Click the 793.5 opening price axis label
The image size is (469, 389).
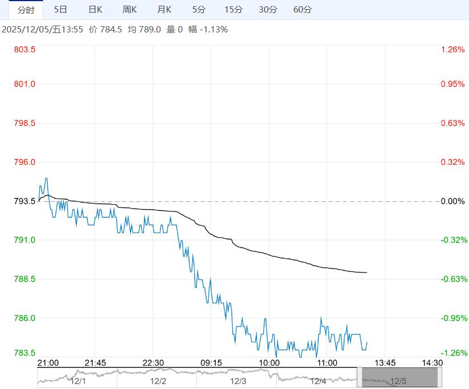(24, 201)
